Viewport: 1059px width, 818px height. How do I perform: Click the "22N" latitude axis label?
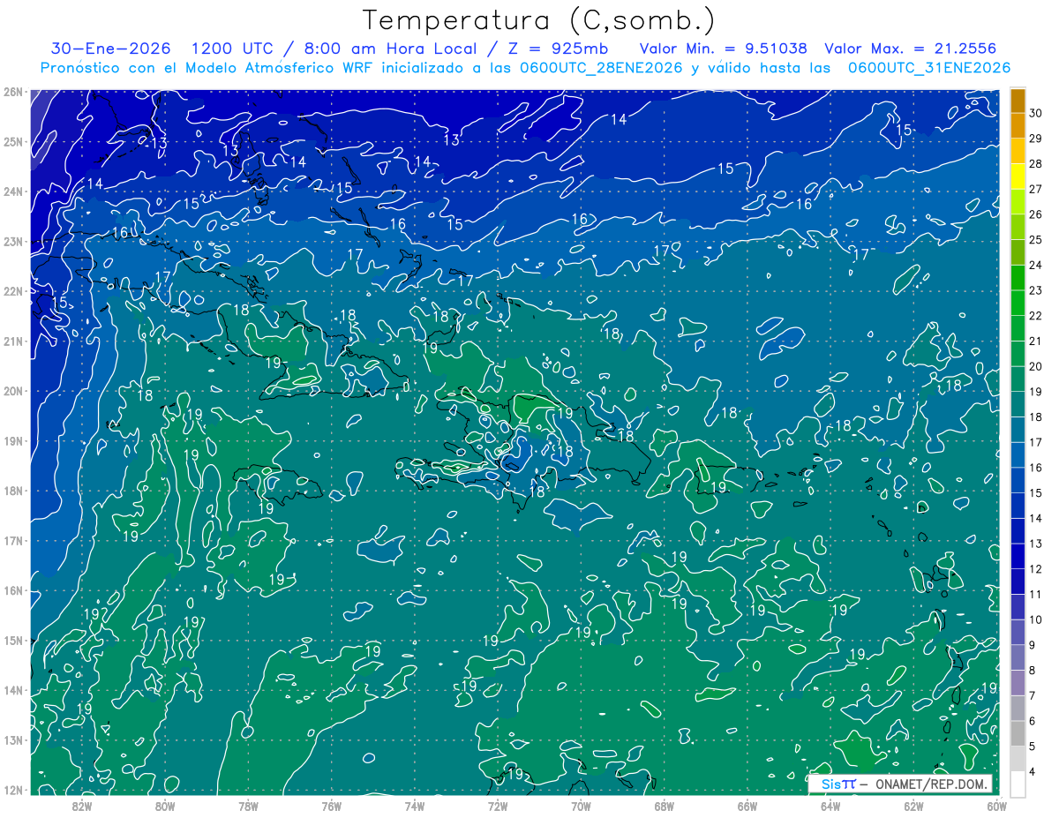[13, 291]
